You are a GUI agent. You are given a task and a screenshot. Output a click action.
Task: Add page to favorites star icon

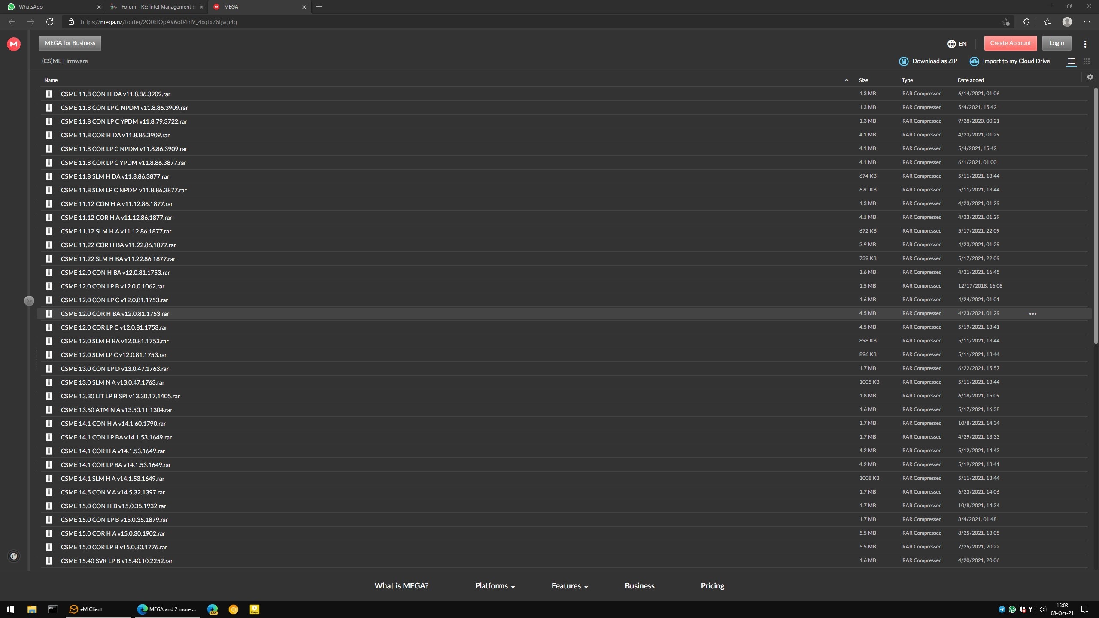1006,22
